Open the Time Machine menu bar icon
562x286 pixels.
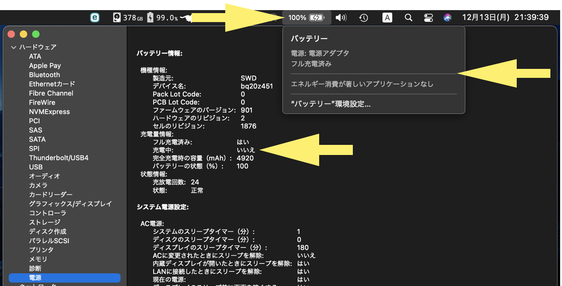[x=364, y=18]
